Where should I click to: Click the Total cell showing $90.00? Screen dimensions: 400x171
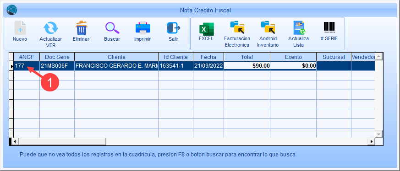tap(247, 66)
